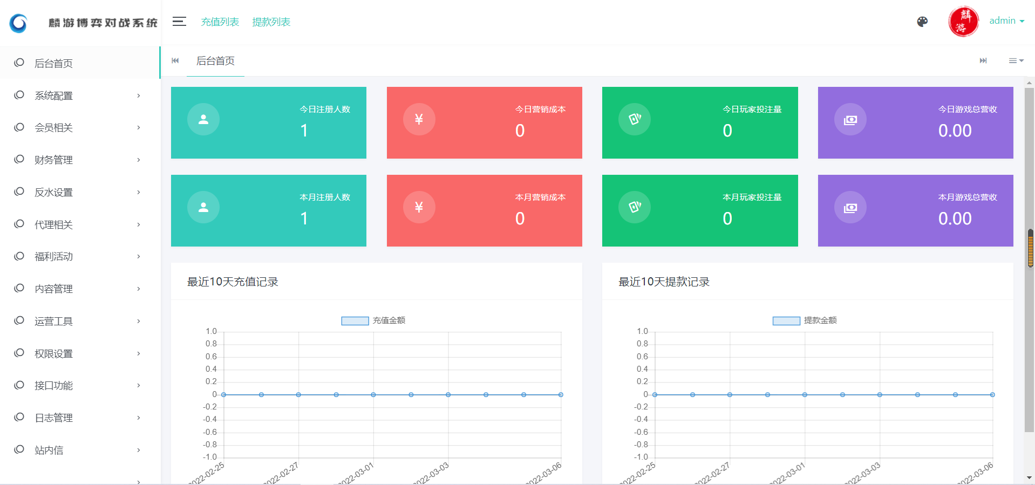Select the 后台首页 tab
The height and width of the screenshot is (485, 1035).
pos(215,61)
